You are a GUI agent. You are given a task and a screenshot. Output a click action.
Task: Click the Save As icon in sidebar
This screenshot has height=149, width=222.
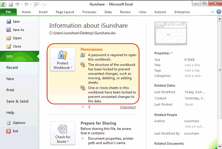[x=9, y=30]
